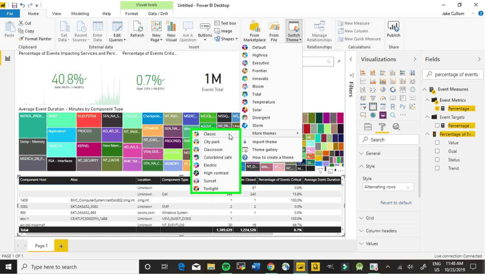Click New Measure
The image size is (486, 275).
click(354, 23)
